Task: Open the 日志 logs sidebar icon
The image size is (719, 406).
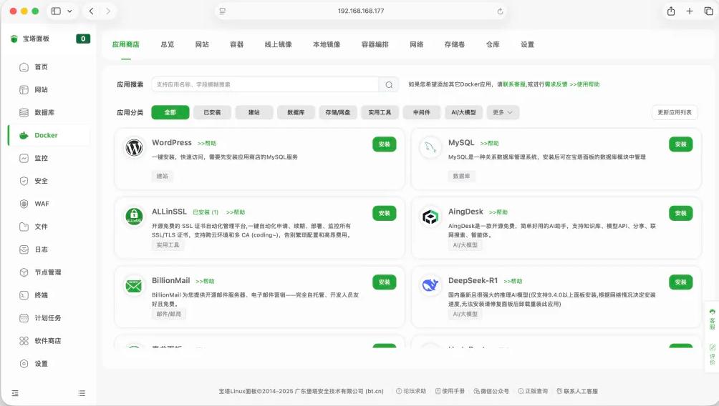Action: [24, 249]
